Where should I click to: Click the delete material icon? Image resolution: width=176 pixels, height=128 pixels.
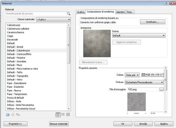(18, 114)
